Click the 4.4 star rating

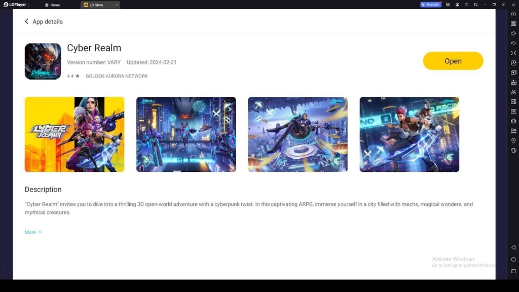pos(73,76)
